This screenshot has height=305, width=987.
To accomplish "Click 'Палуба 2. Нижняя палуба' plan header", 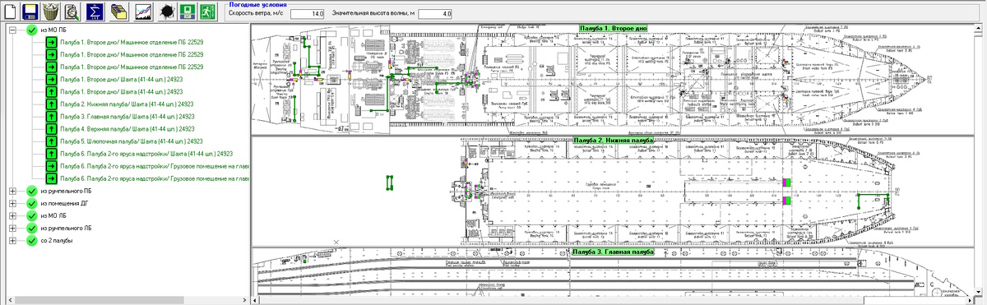I will click(614, 140).
